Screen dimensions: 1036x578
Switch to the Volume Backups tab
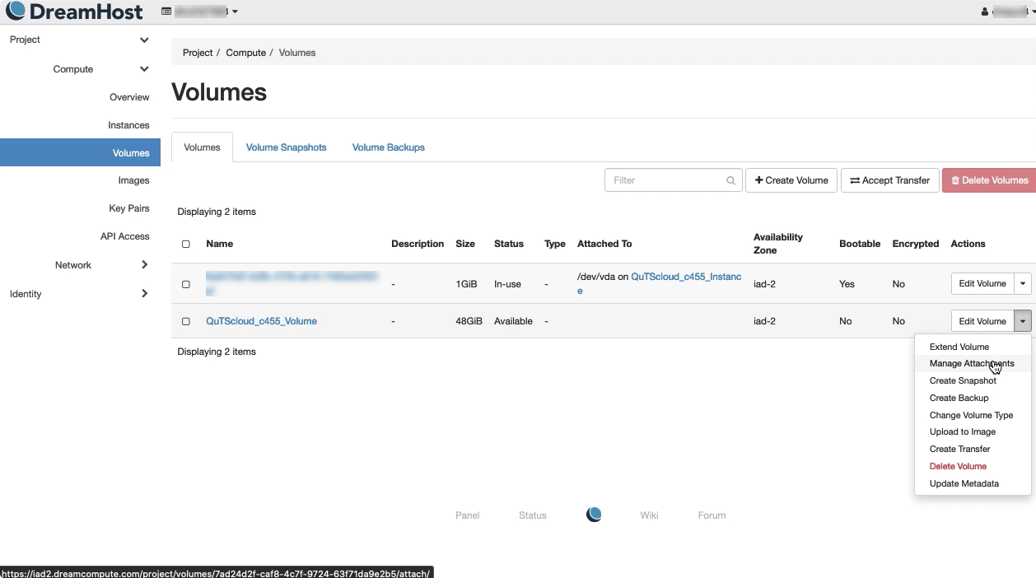[x=388, y=147]
